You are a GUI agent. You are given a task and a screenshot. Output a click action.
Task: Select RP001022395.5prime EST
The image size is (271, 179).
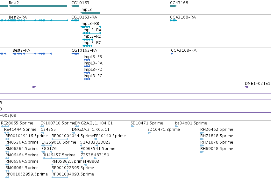tap(60, 171)
